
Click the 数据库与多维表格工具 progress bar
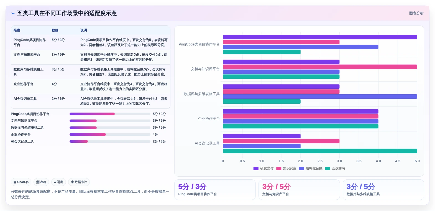110,128
